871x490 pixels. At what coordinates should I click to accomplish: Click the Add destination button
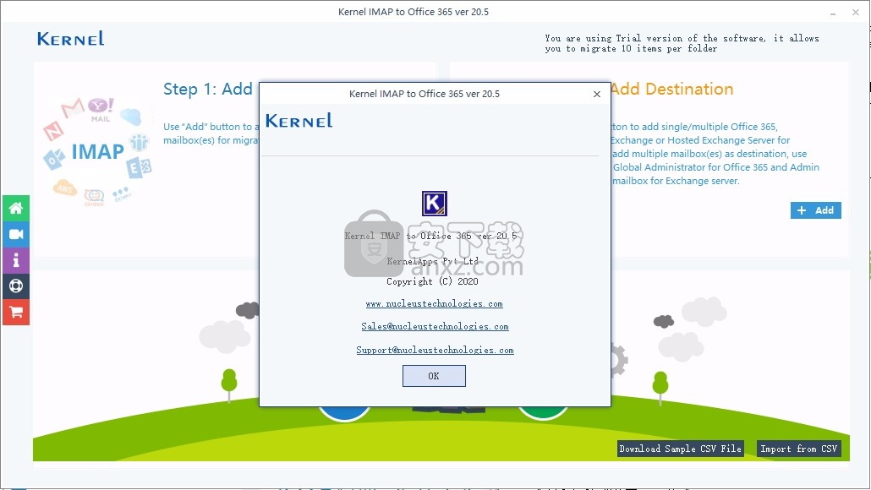pos(815,210)
